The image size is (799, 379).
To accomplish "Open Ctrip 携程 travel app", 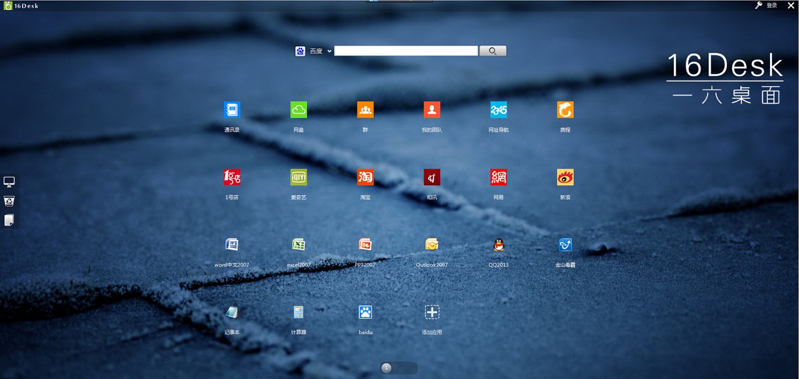I will 565,110.
